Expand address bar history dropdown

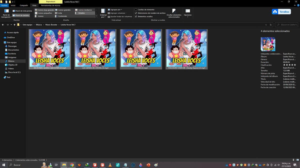[x=266, y=25]
